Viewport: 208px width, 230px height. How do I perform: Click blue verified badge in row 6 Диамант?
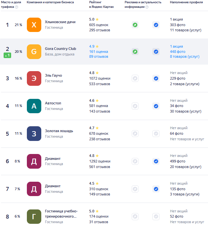click(156, 161)
